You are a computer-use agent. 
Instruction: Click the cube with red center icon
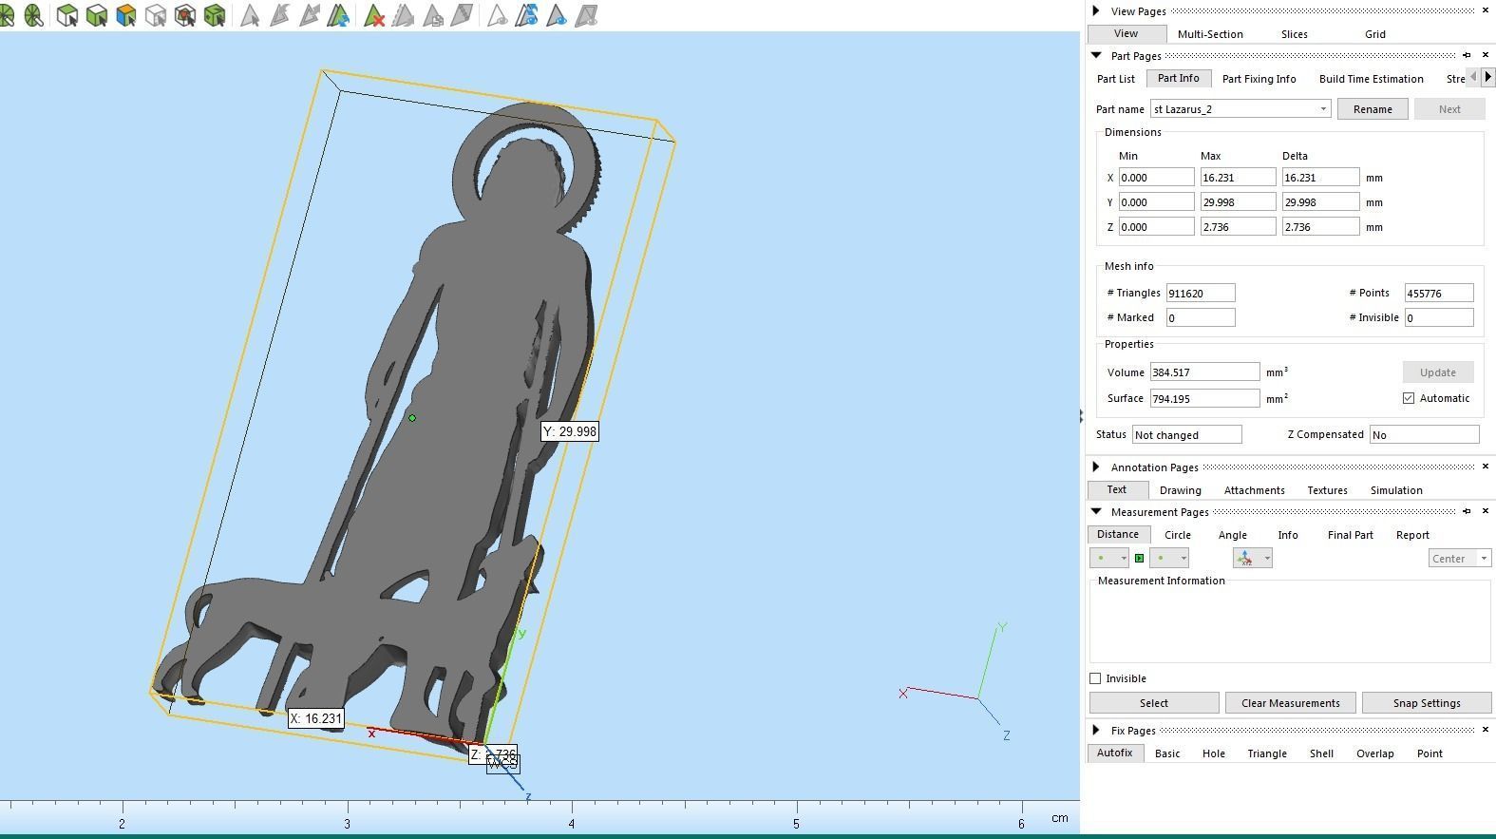coord(185,15)
